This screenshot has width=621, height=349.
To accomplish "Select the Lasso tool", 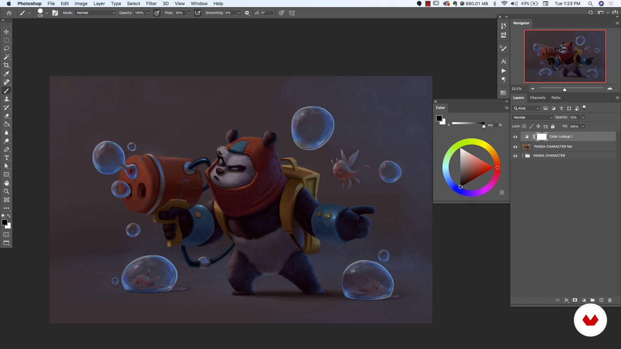I will coord(6,48).
